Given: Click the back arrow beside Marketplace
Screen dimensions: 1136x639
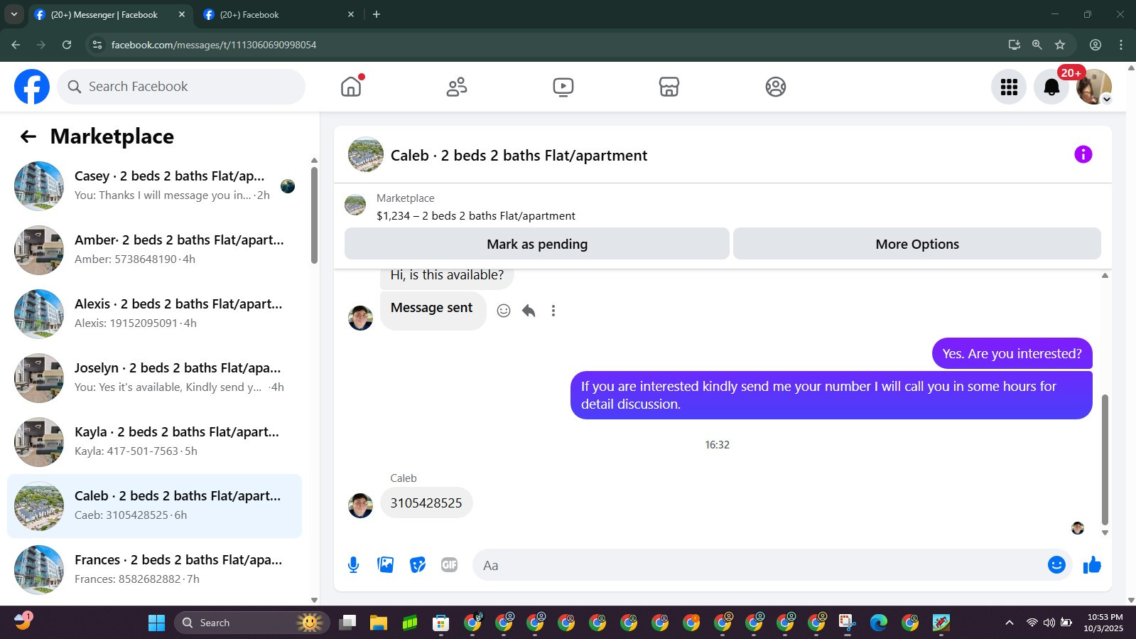Looking at the screenshot, I should point(28,136).
